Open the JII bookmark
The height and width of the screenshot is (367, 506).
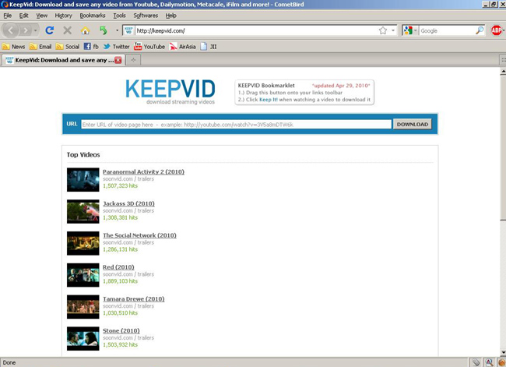(209, 47)
